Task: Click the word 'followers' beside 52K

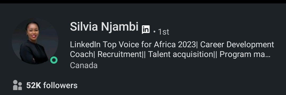Action: coord(60,85)
